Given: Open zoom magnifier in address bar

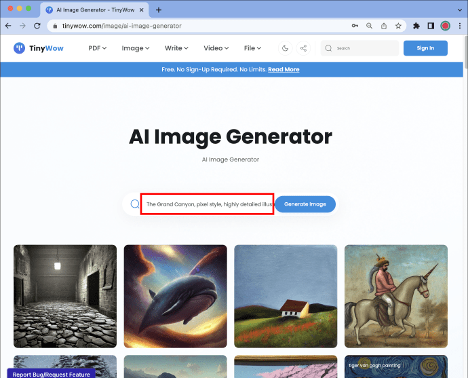Looking at the screenshot, I should [x=369, y=26].
